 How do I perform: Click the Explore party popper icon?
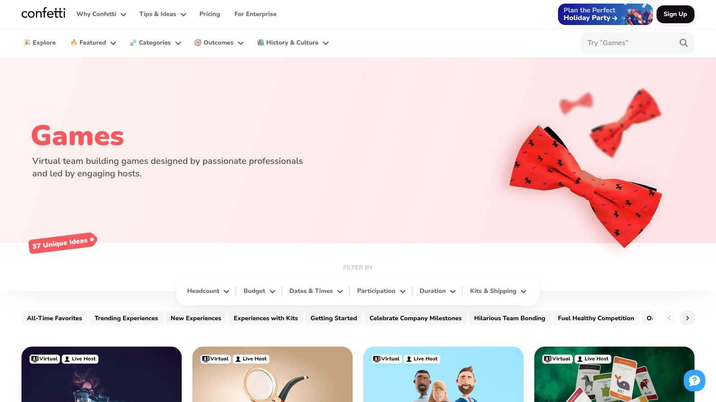[27, 42]
